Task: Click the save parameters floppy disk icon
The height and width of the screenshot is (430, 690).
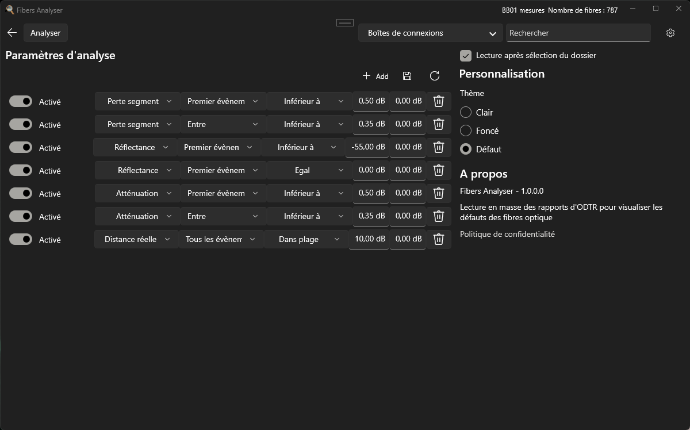Action: pos(407,76)
